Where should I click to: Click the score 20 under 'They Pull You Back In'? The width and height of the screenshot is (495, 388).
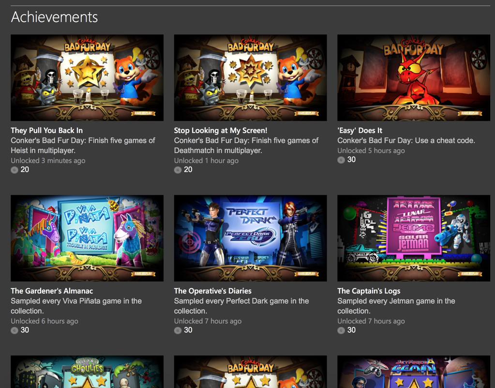click(x=25, y=170)
